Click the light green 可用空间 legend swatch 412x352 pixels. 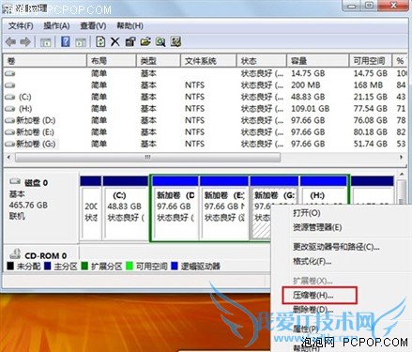(x=130, y=267)
